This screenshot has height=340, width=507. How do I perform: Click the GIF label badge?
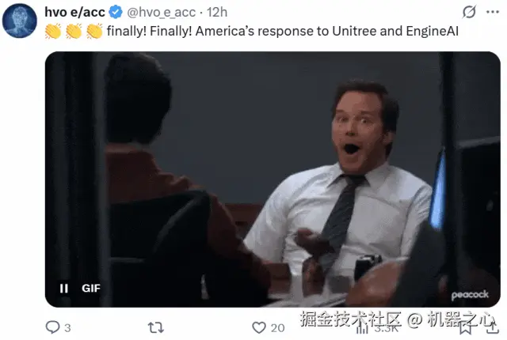coord(91,288)
